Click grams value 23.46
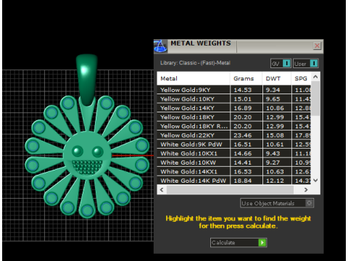The width and height of the screenshot is (348, 261). coord(243,136)
